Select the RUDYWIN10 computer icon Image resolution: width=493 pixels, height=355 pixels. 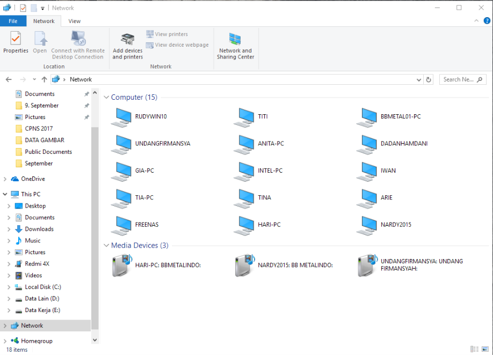pyautogui.click(x=121, y=117)
